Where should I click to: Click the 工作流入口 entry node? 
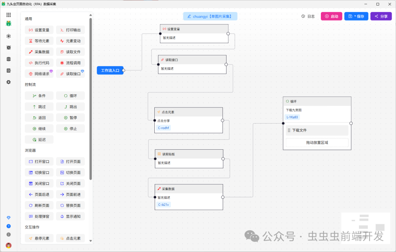point(110,70)
